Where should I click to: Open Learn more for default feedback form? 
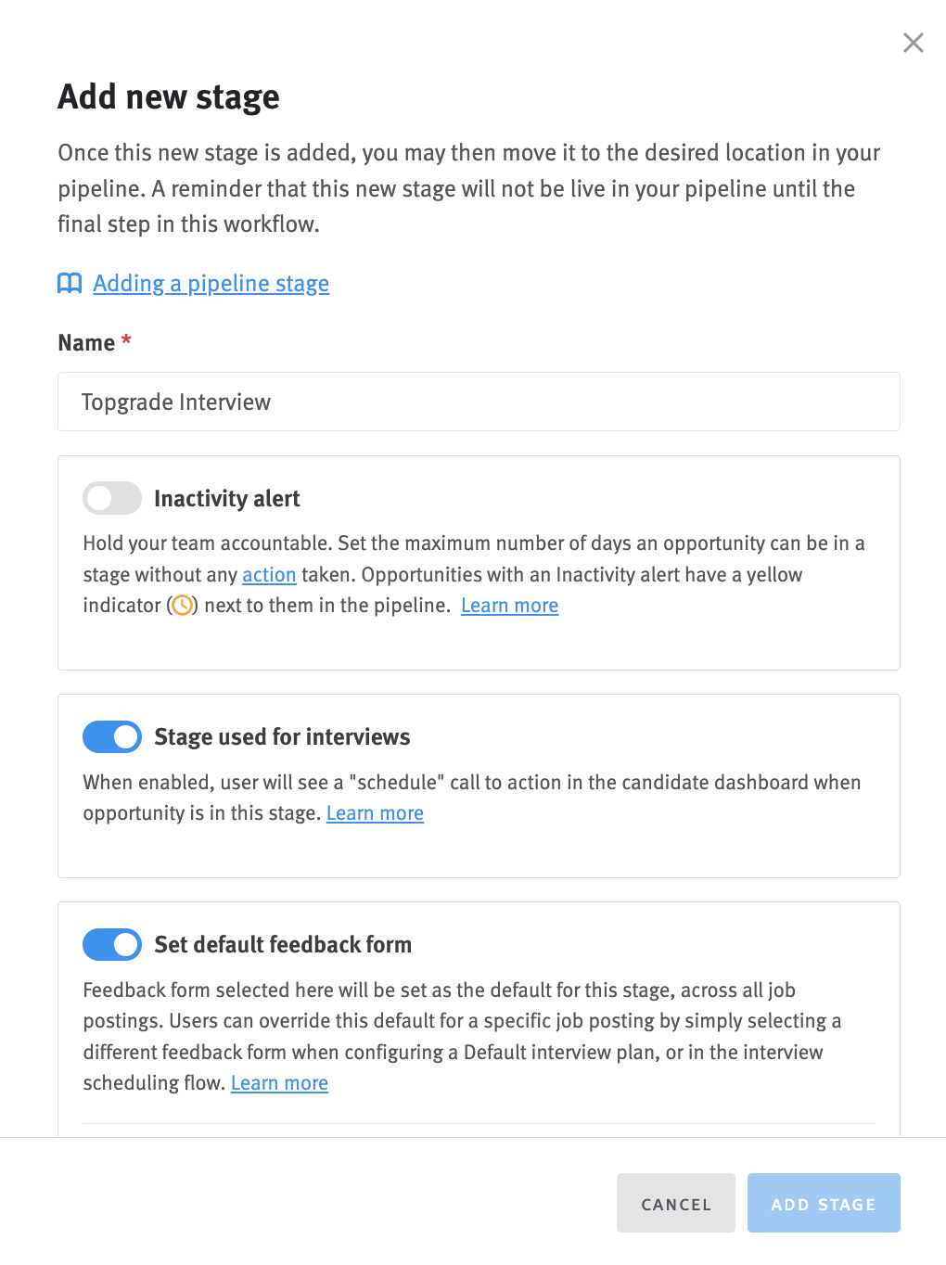click(279, 1083)
